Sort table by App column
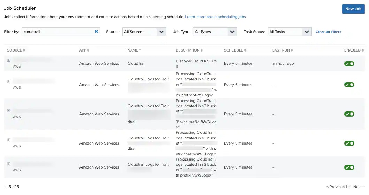The image size is (369, 195). click(84, 50)
